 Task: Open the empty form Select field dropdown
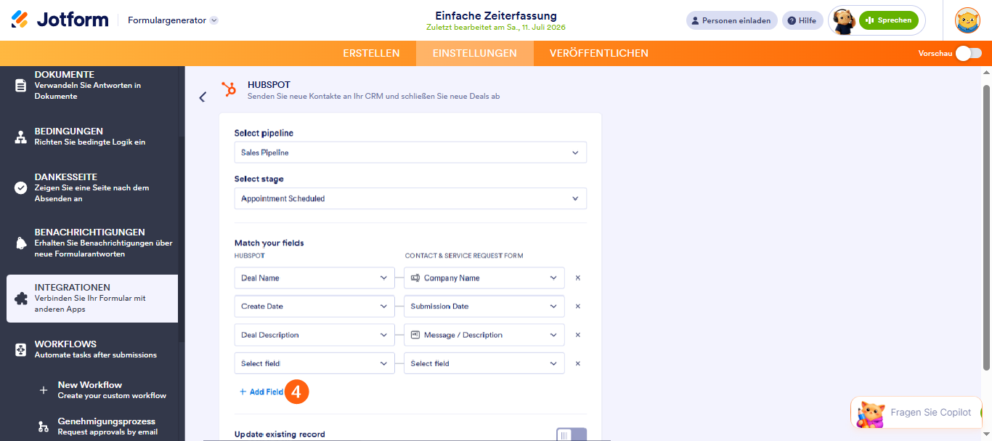pos(484,363)
